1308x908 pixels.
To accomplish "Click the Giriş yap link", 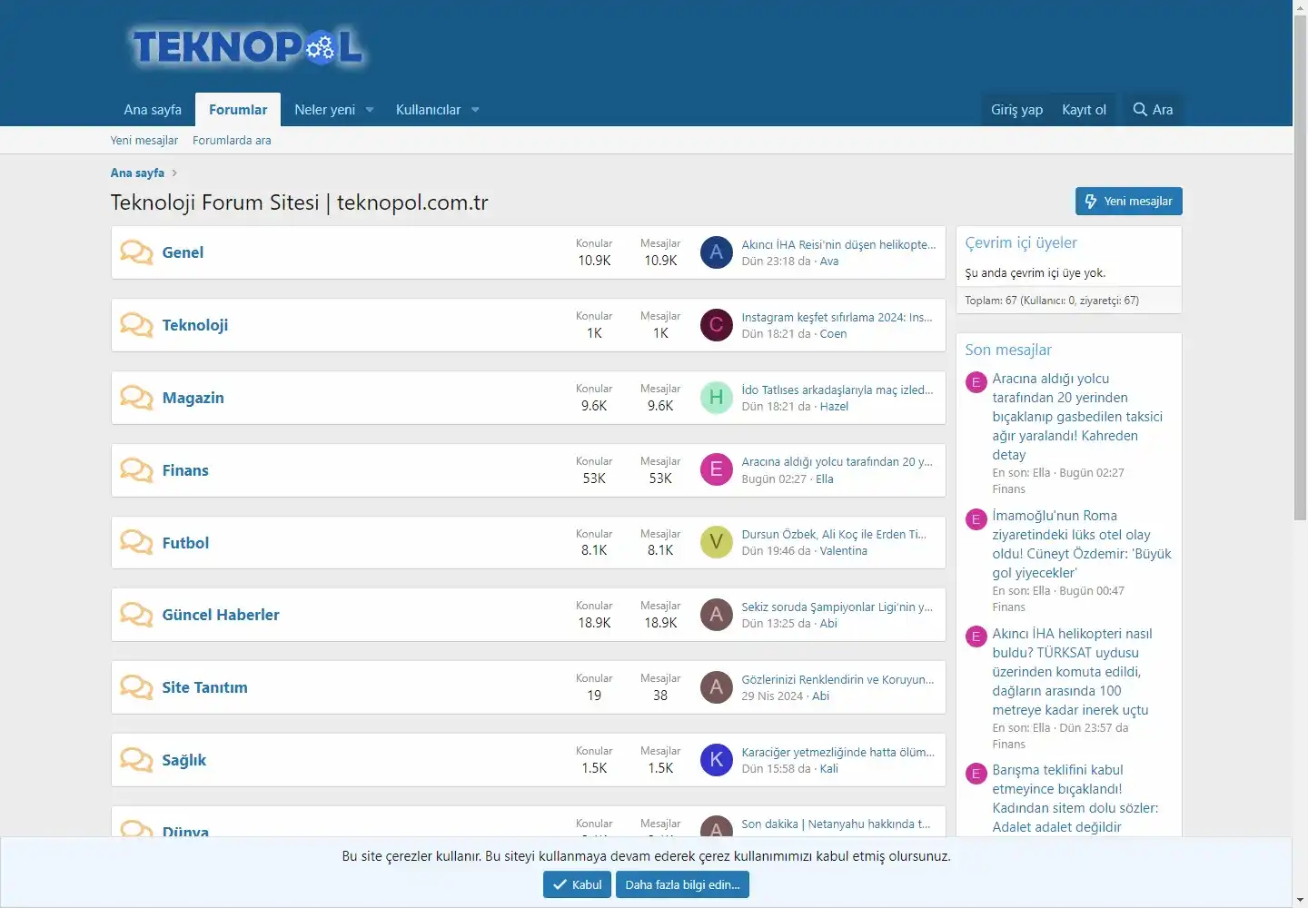I will click(1016, 110).
